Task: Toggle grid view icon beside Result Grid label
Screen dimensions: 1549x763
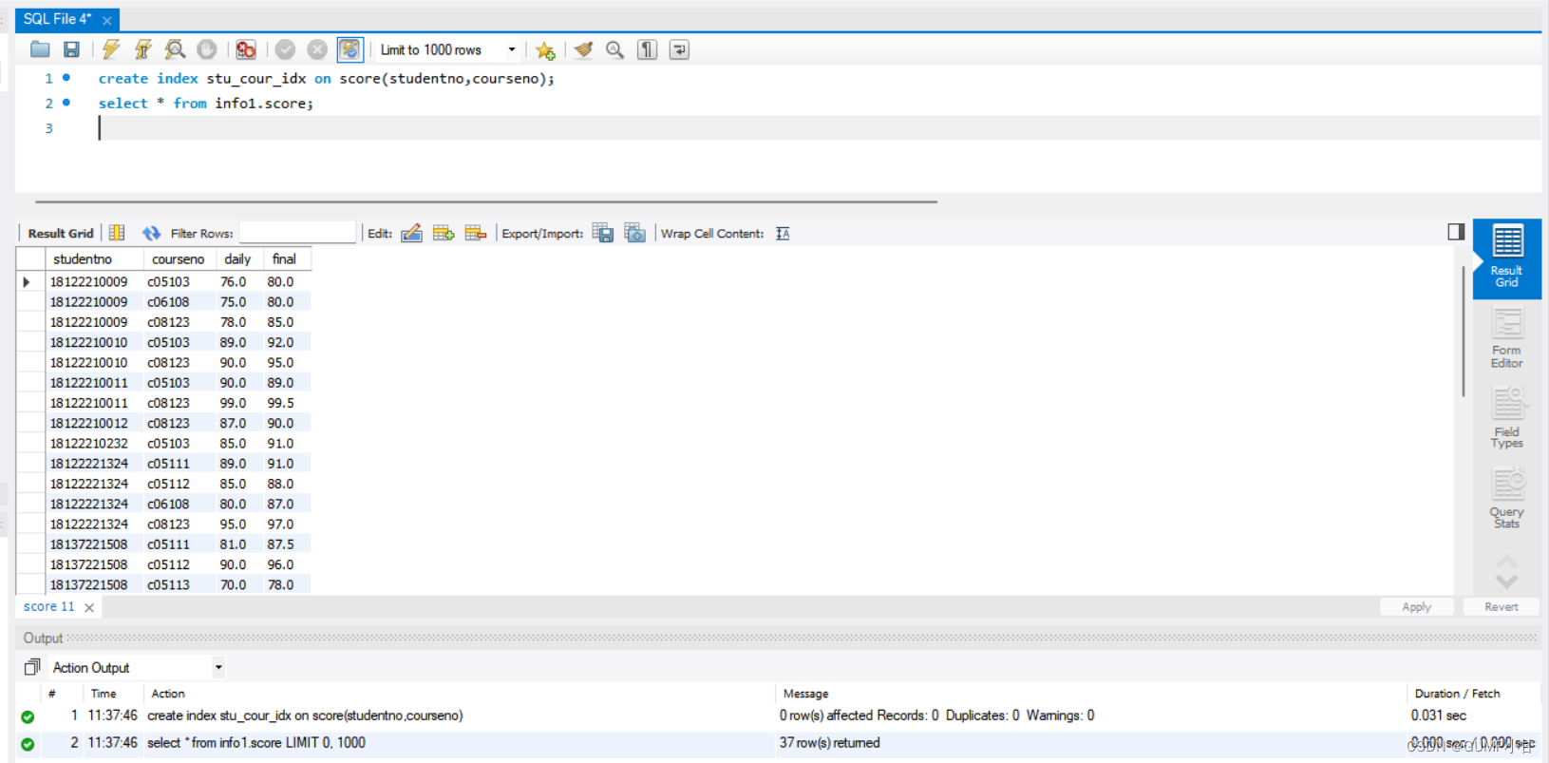Action: 117,233
